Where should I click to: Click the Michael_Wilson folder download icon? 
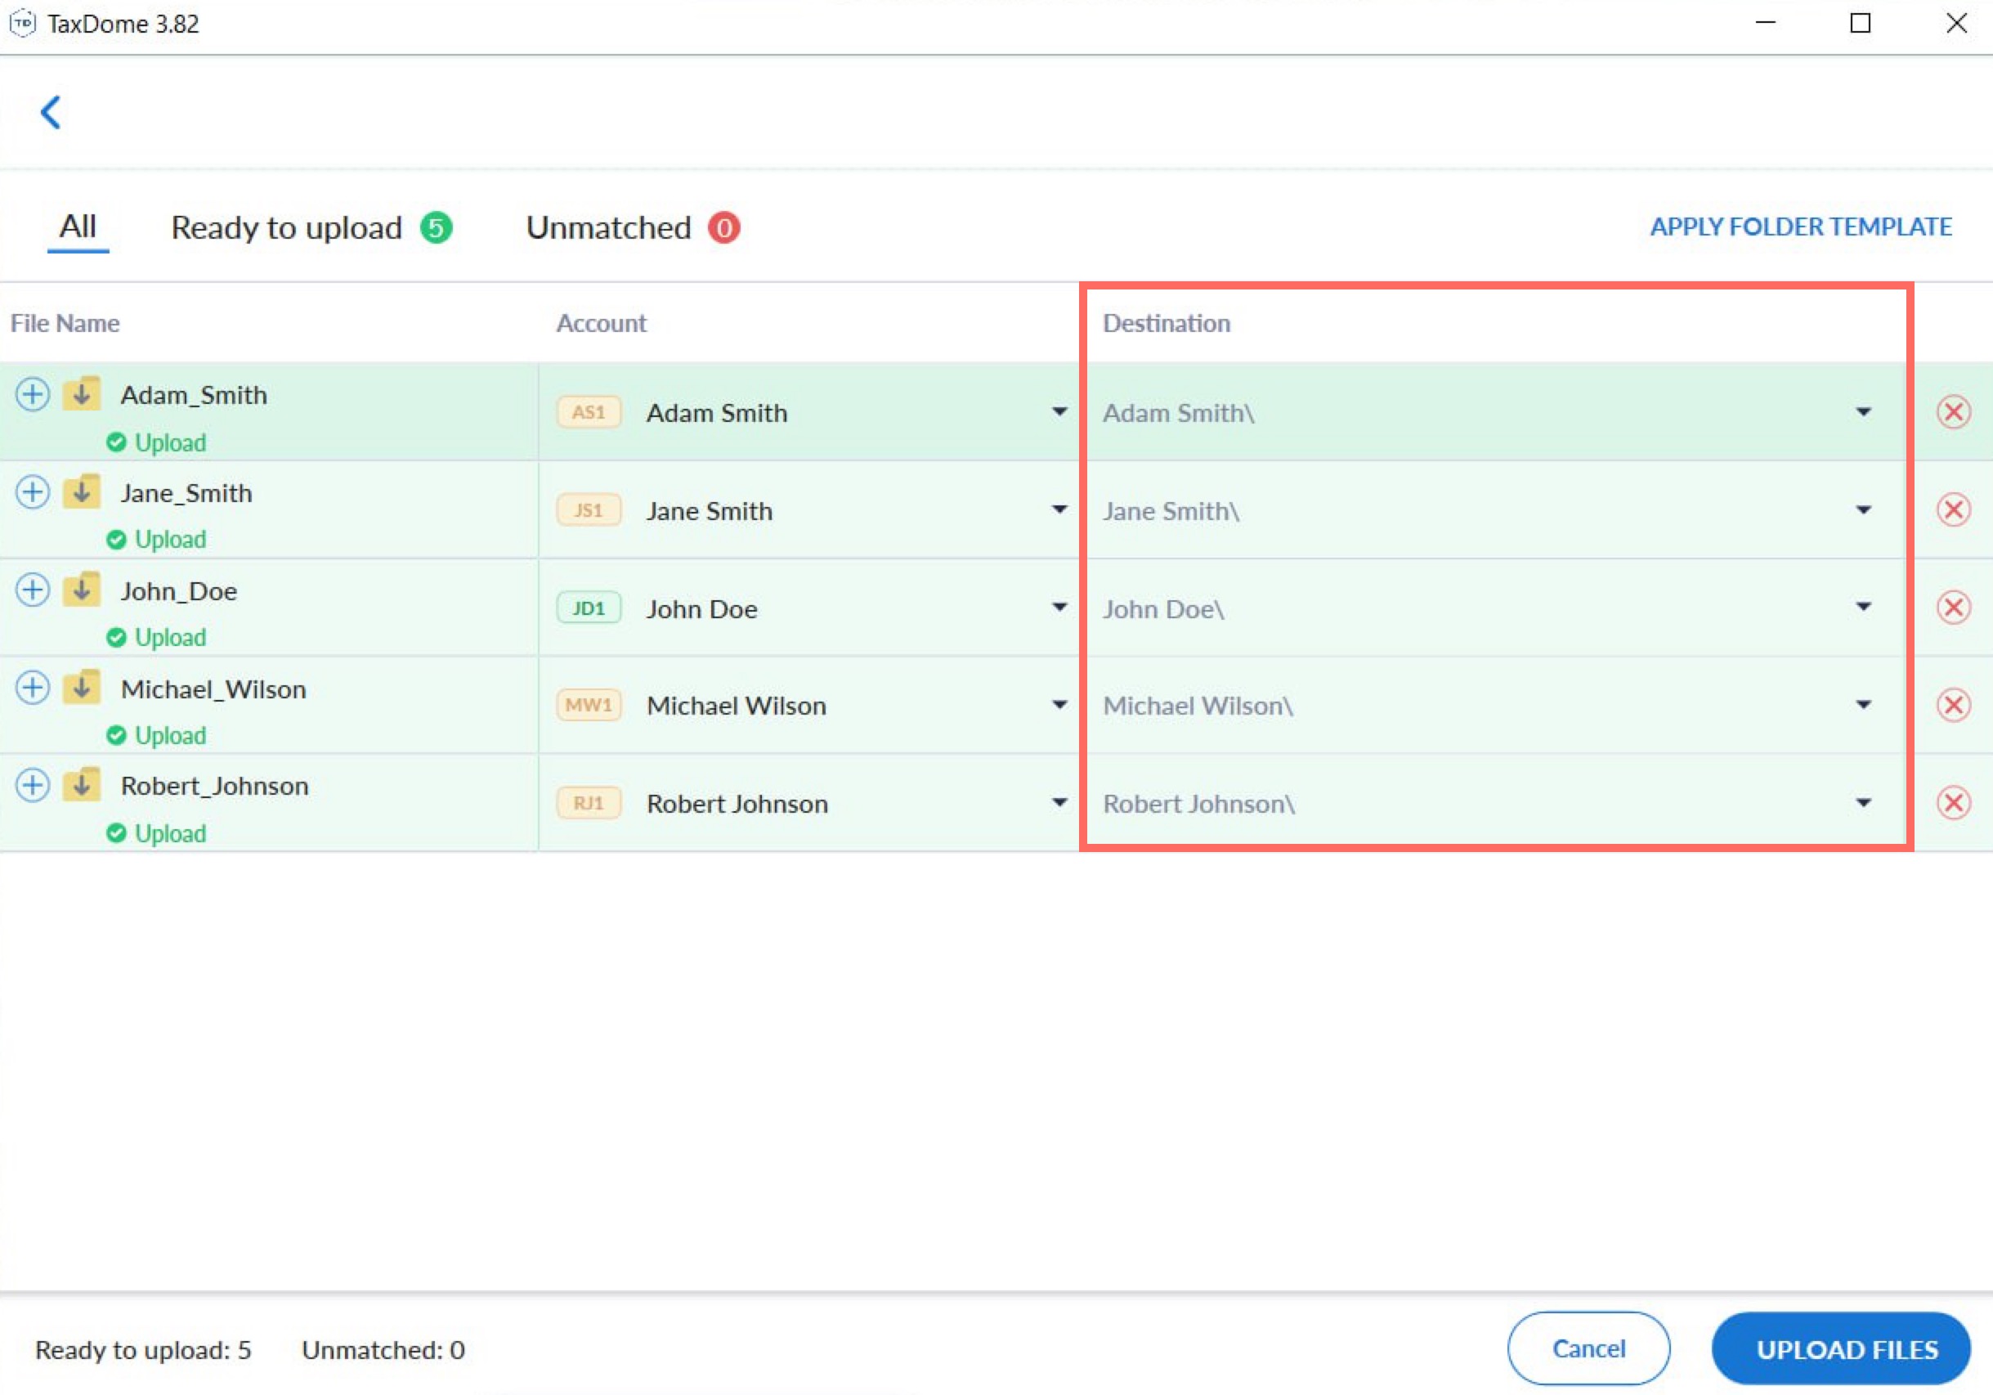click(x=83, y=689)
